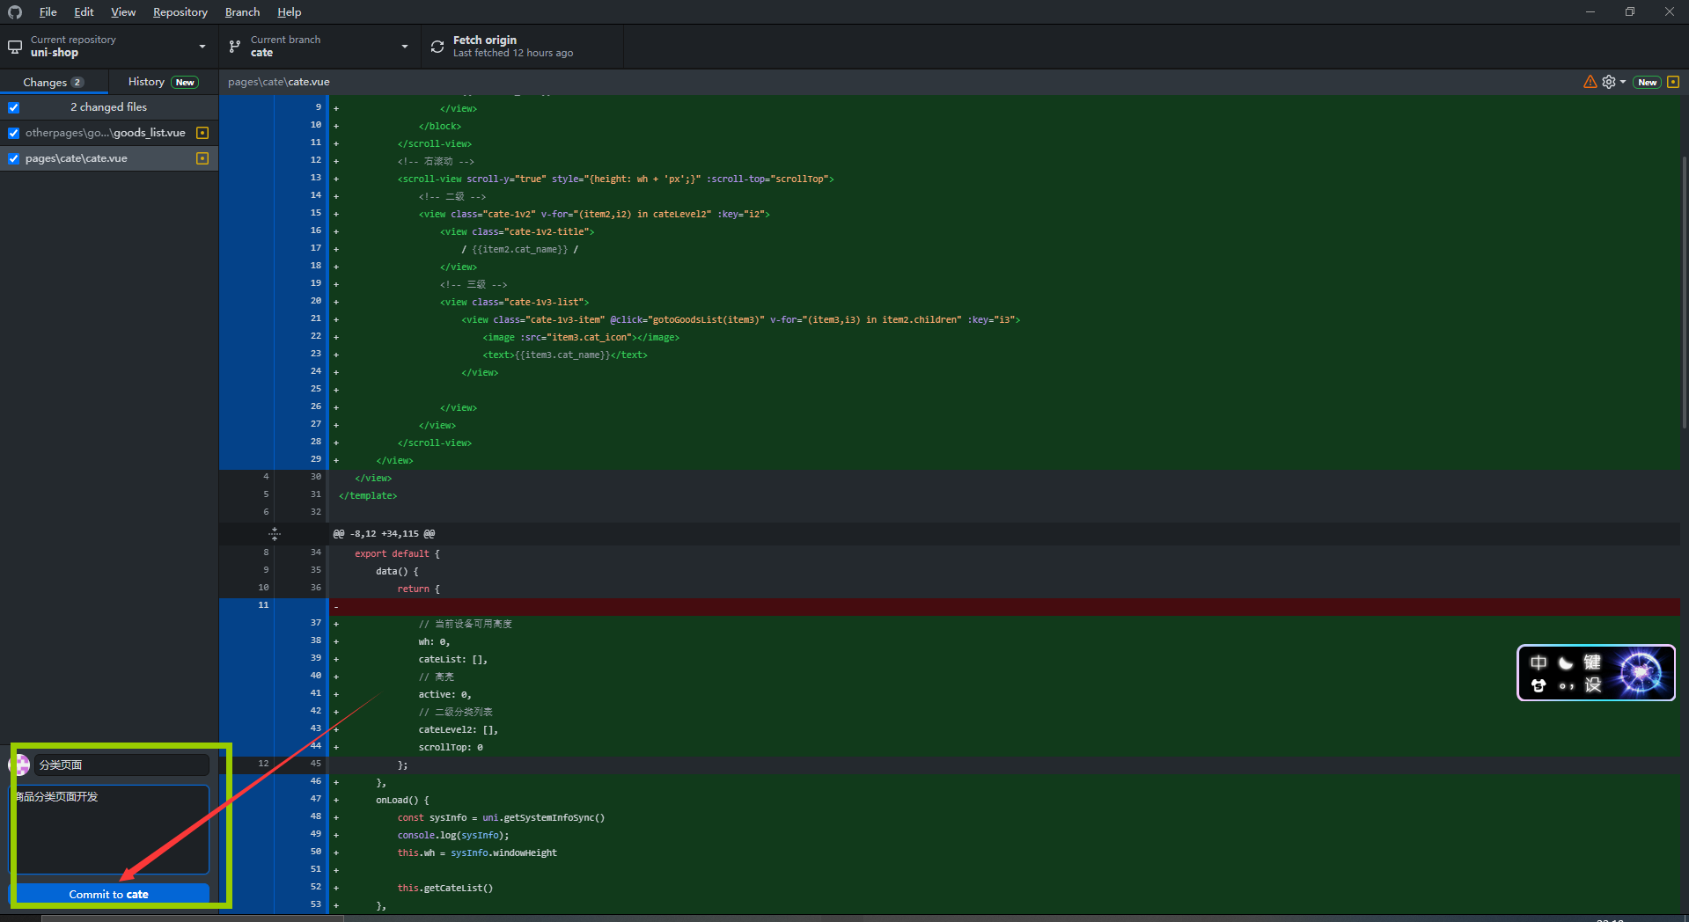Screen dimensions: 1689x922
Task: Click the file path pages\cate\cate.vue in diff header
Action: tap(279, 82)
